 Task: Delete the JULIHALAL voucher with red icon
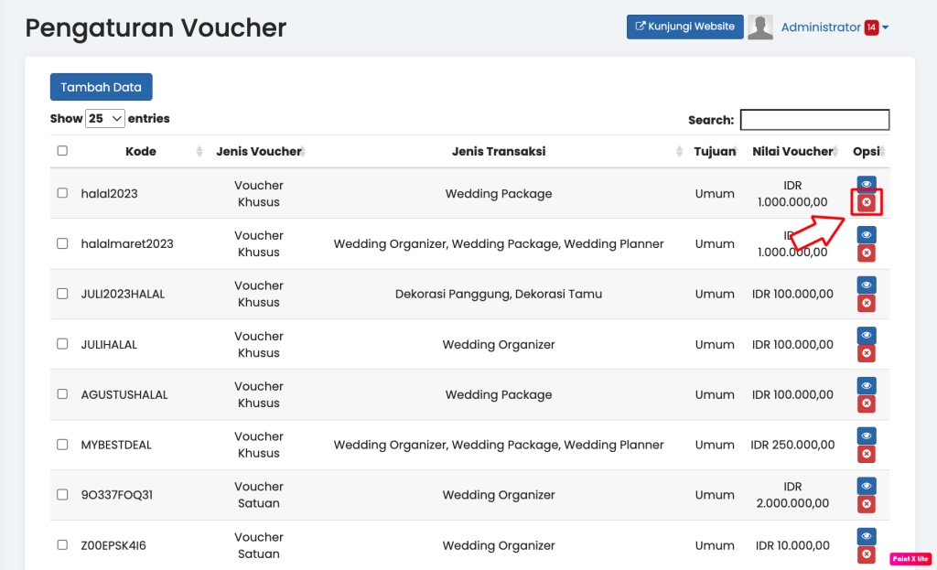(x=867, y=353)
